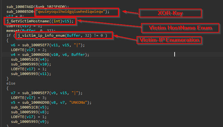
Task: Click the sub_100085D0 function call
Action: [20, 11]
